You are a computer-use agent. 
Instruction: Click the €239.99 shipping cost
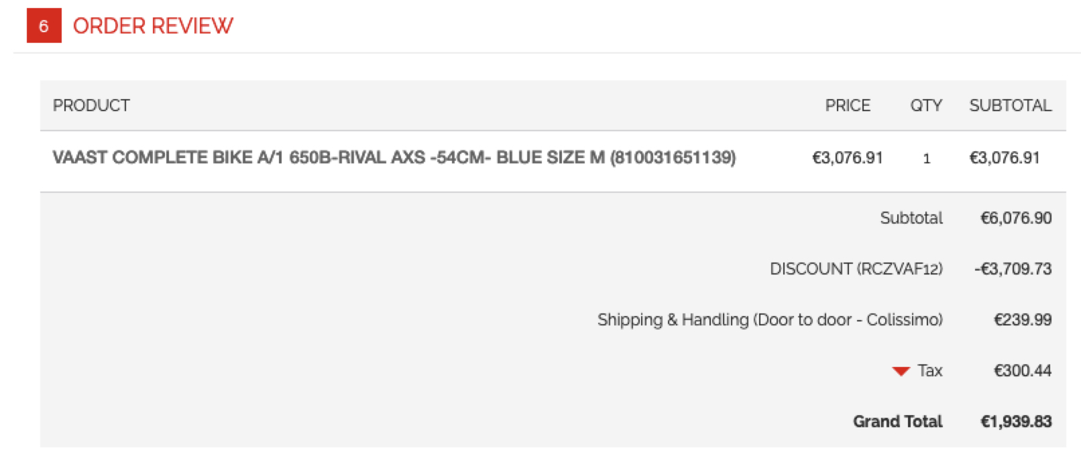tap(1023, 319)
